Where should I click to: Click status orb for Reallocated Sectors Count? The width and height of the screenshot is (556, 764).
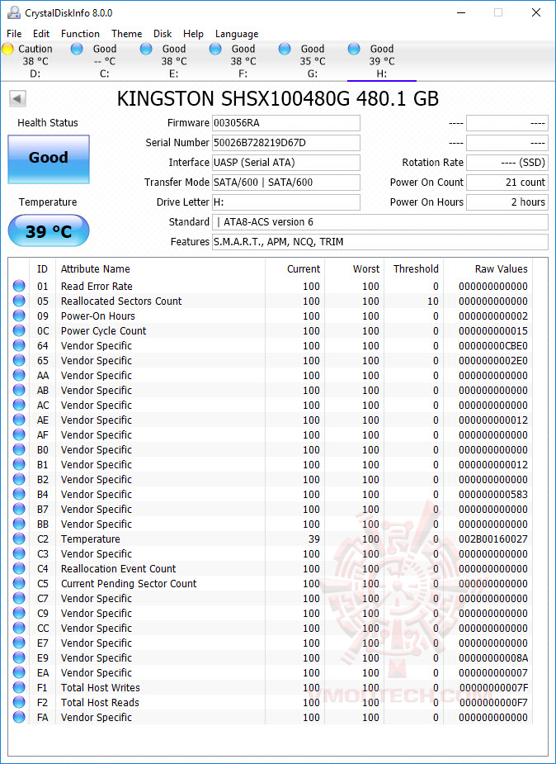[x=19, y=301]
